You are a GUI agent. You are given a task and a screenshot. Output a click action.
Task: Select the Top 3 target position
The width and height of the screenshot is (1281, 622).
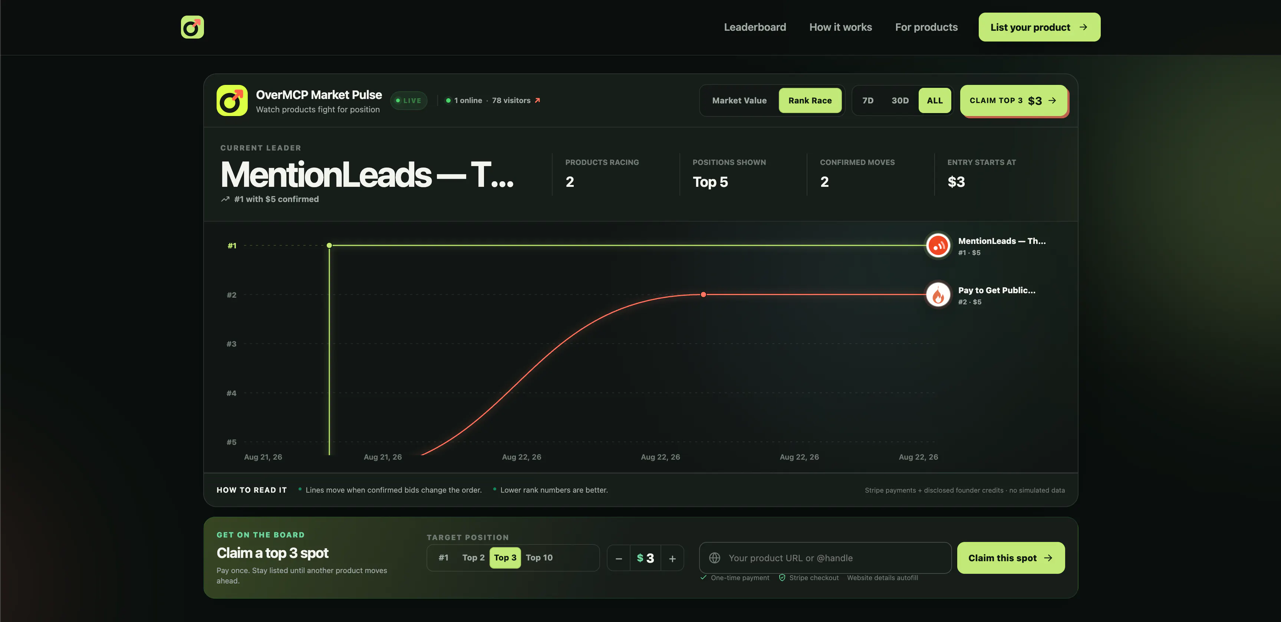click(x=505, y=558)
